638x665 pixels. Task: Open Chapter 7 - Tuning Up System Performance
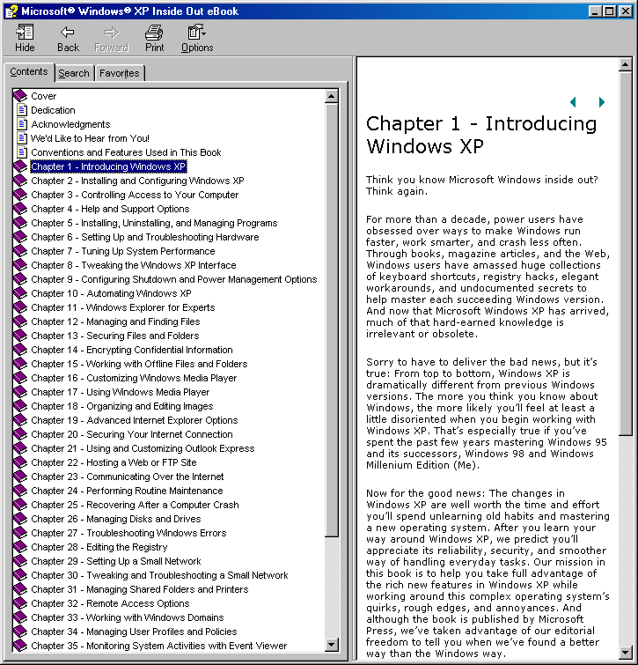tap(123, 251)
